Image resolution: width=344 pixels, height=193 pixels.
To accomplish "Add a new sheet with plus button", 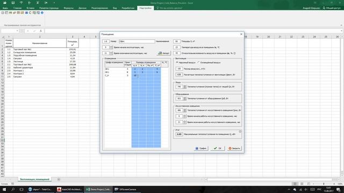I will (59, 180).
